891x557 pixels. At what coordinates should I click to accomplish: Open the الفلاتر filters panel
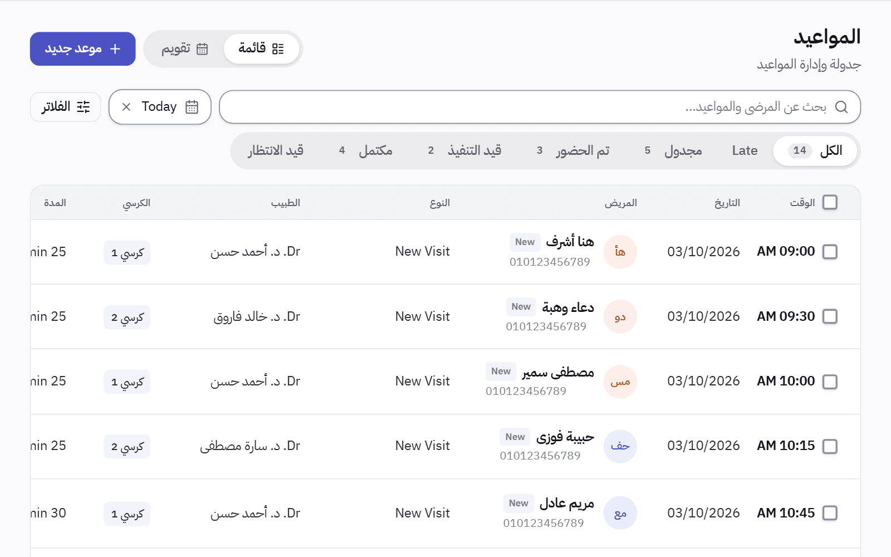click(65, 107)
